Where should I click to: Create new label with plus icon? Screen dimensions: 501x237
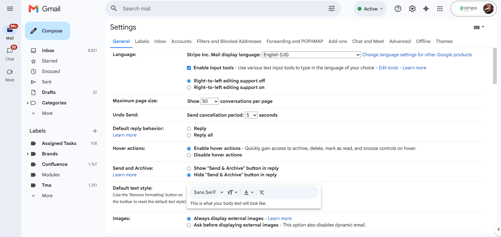point(95,131)
